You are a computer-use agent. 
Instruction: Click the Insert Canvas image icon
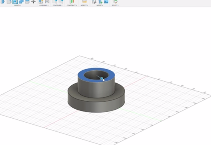pos(106,2)
